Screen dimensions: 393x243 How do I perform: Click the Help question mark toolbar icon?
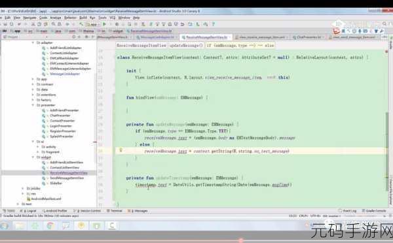(214, 24)
